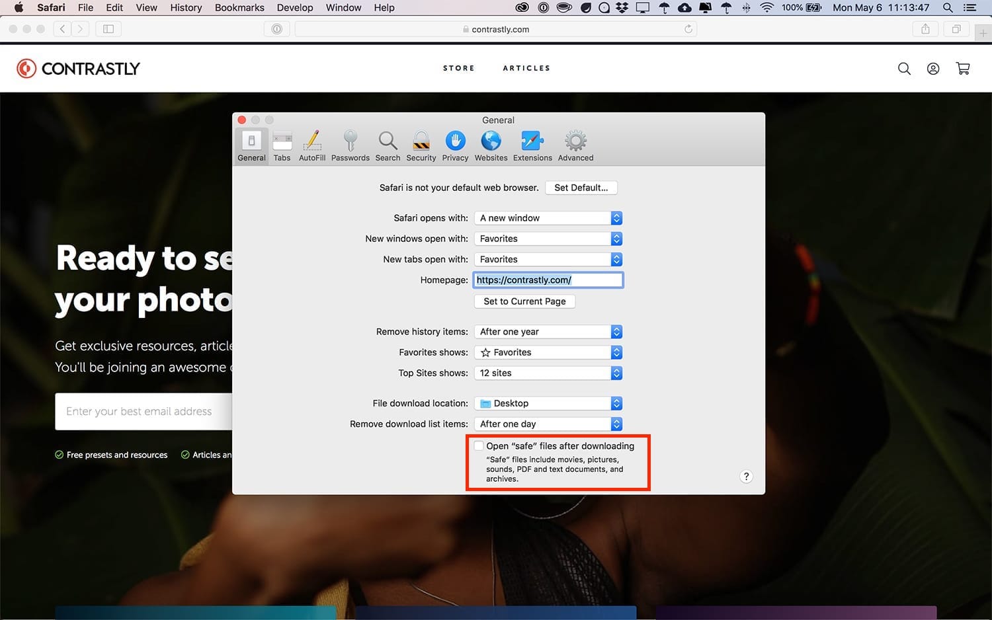Image resolution: width=992 pixels, height=620 pixels.
Task: Enable Open safe files after downloading
Action: click(479, 446)
